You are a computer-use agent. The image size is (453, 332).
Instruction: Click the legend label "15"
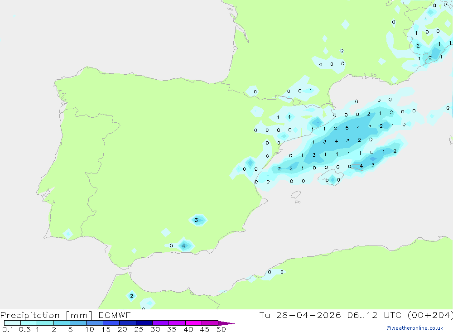click(106, 329)
